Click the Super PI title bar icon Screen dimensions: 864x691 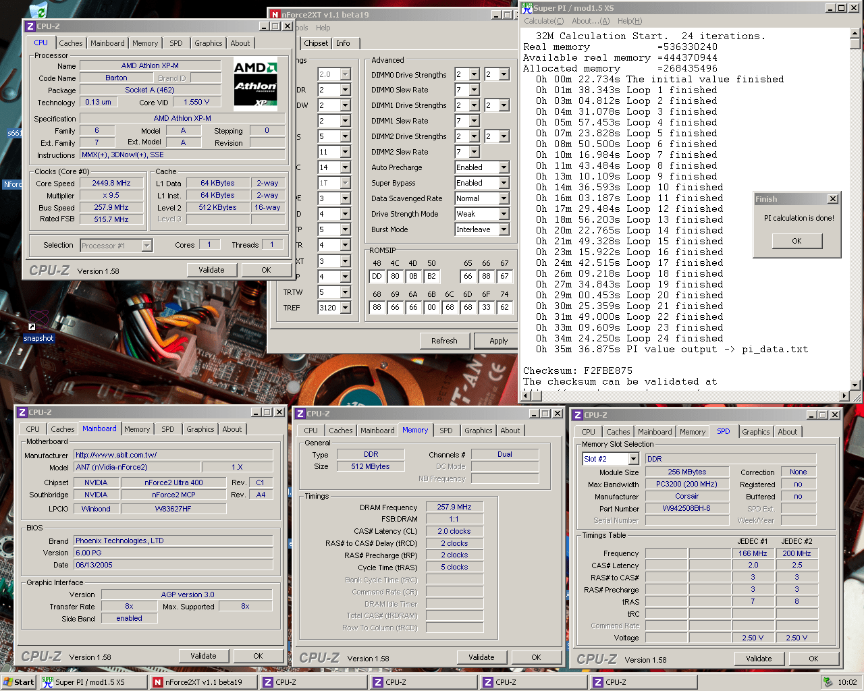click(x=526, y=7)
